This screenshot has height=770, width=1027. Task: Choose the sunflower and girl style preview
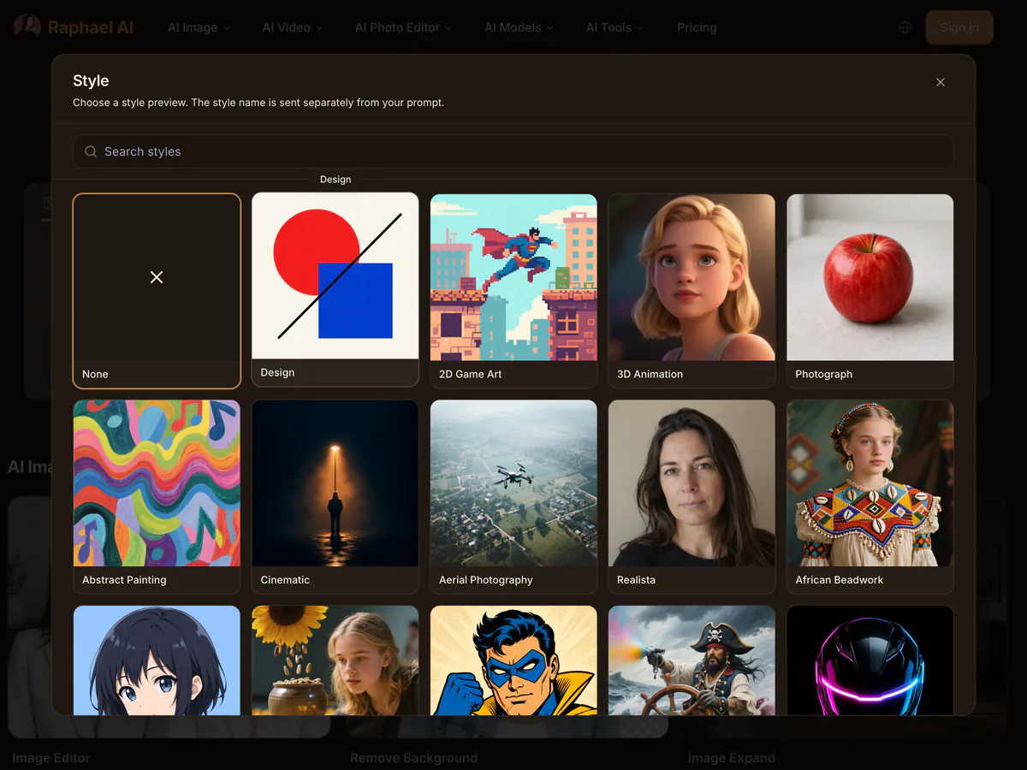click(335, 660)
